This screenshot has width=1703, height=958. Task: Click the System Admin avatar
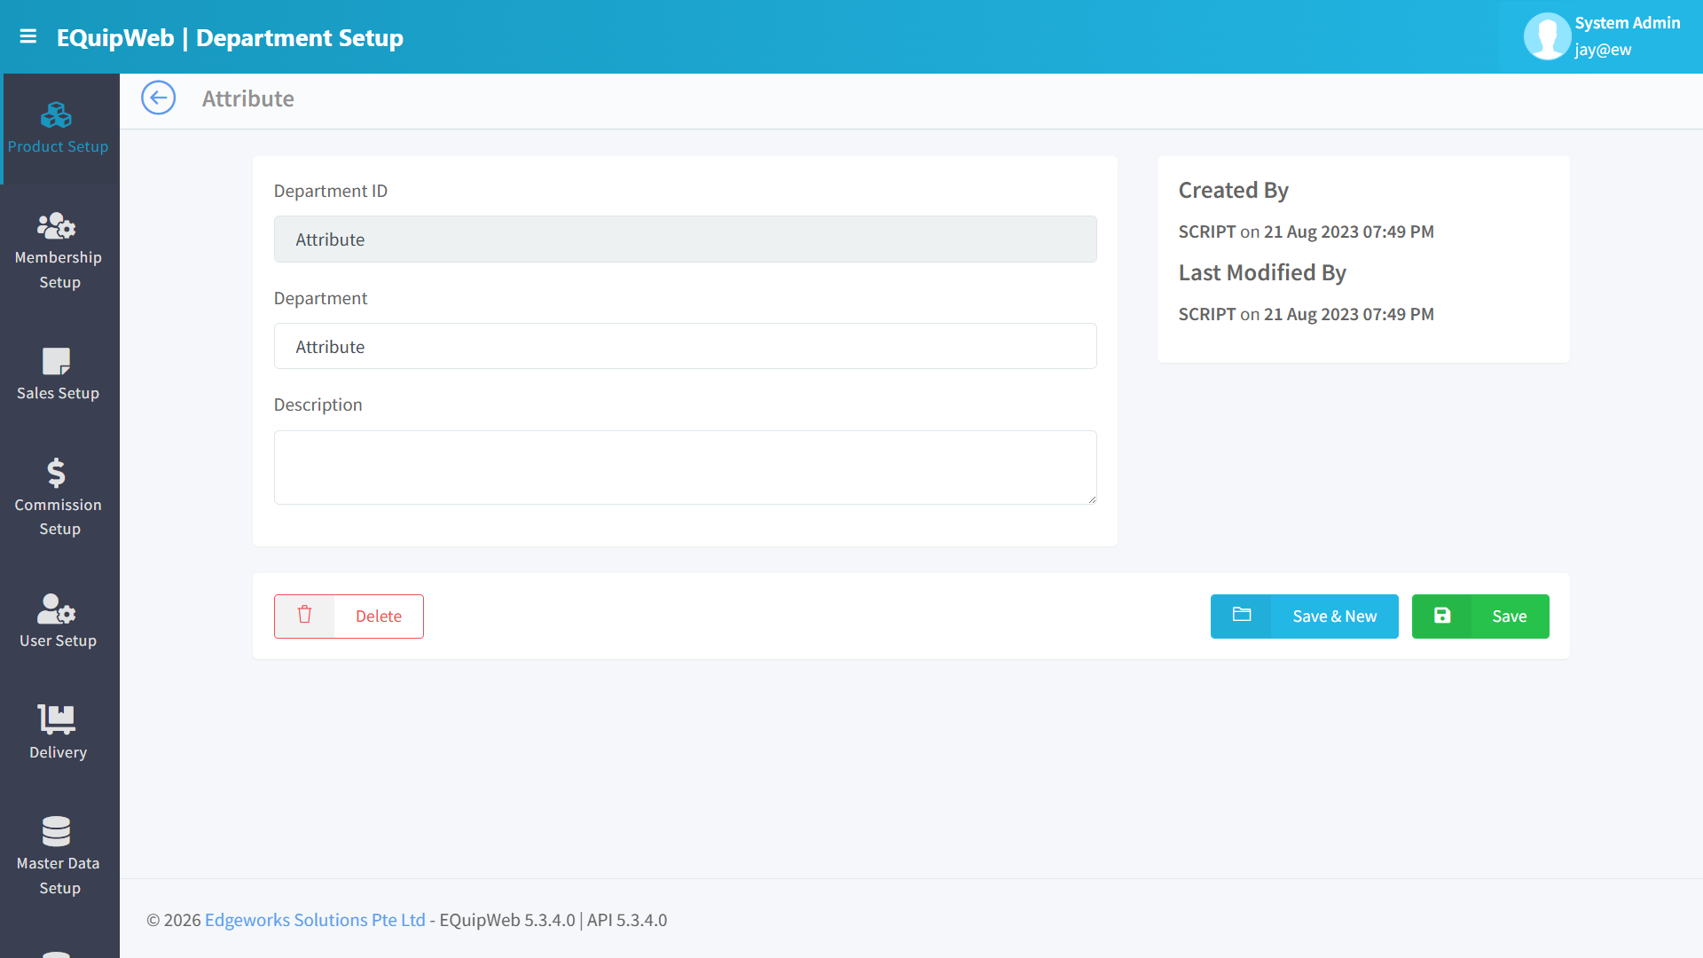(1547, 36)
